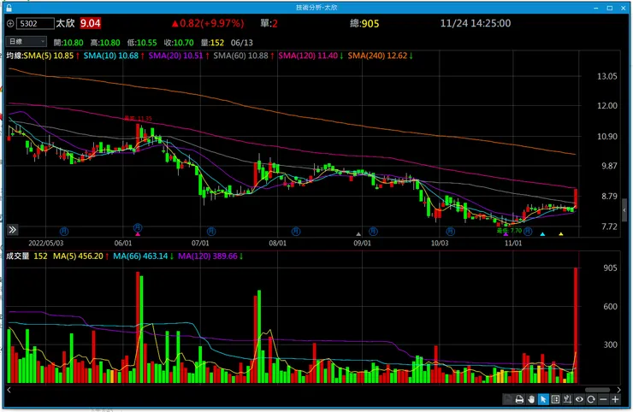Open the 日線 period dropdown

pyautogui.click(x=27, y=42)
